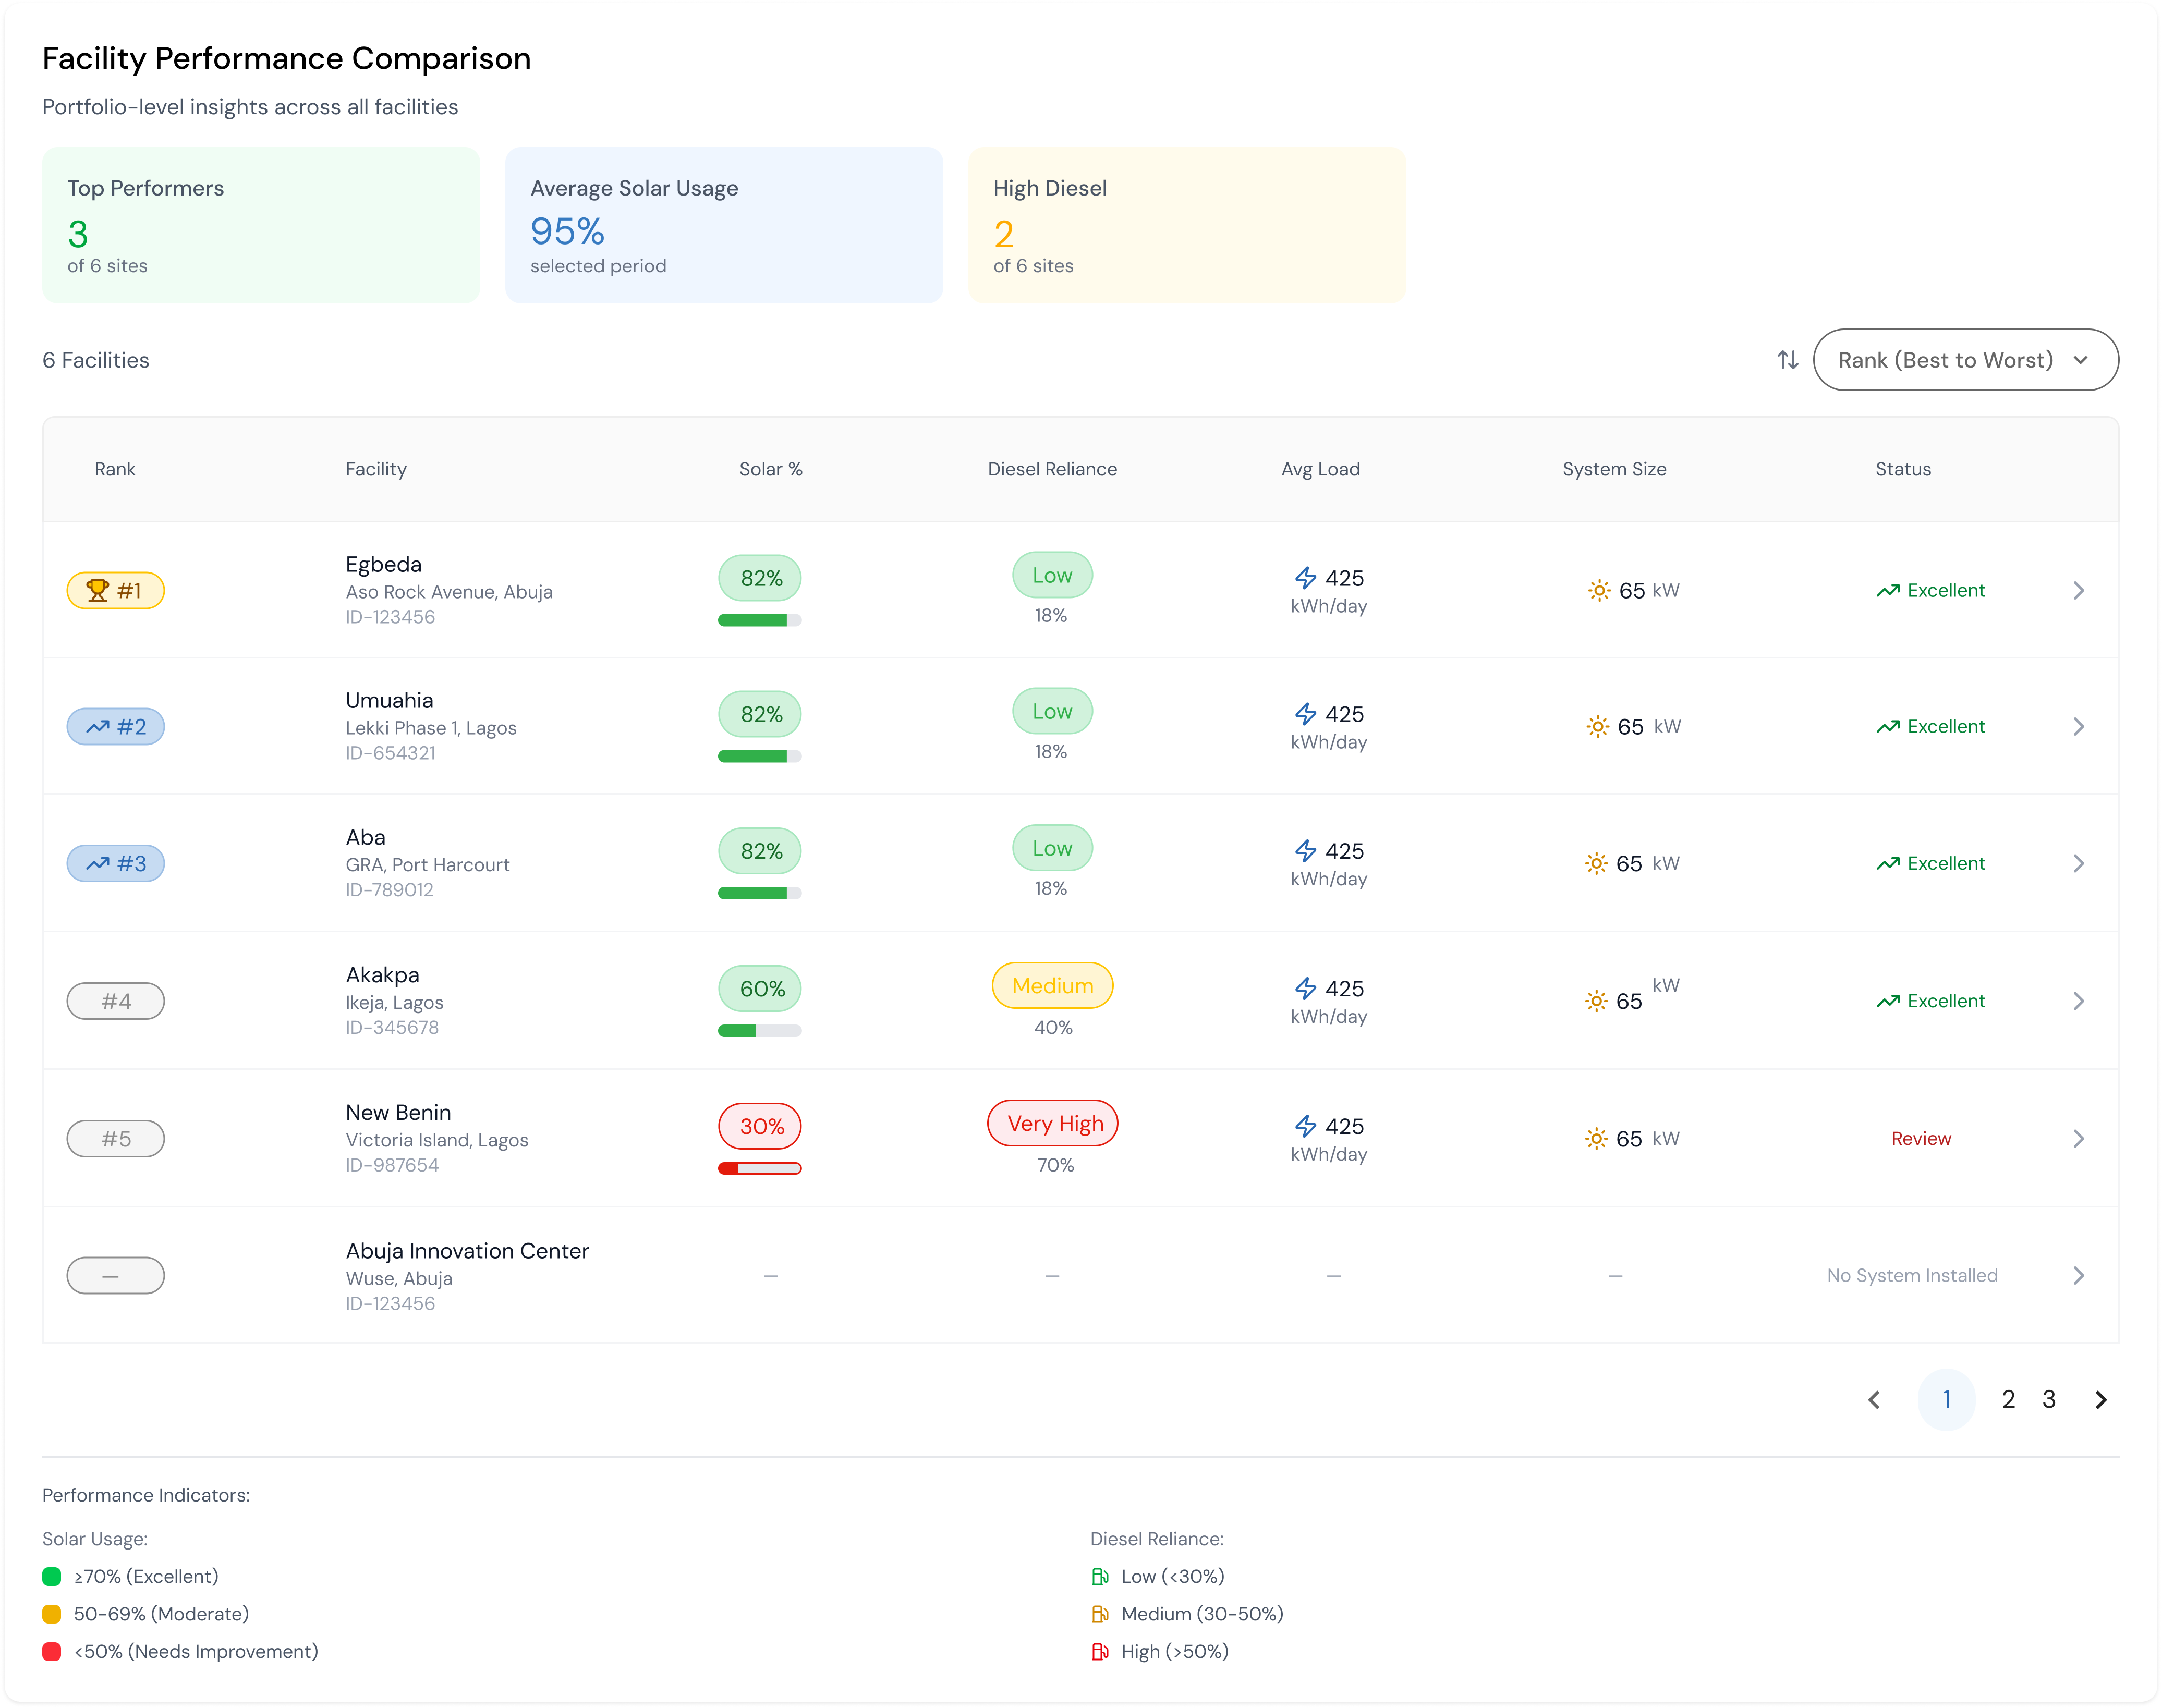Viewport: 2162px width, 1708px height.
Task: Click the sun icon in New Benin row
Action: (x=1596, y=1139)
